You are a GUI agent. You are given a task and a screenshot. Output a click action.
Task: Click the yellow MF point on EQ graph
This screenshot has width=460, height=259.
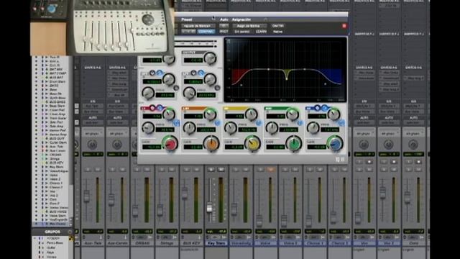287,78
